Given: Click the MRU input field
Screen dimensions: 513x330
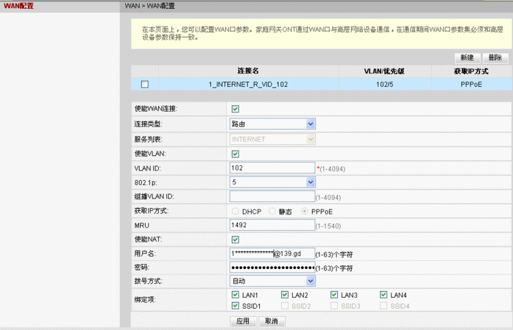Looking at the screenshot, I should (272, 225).
